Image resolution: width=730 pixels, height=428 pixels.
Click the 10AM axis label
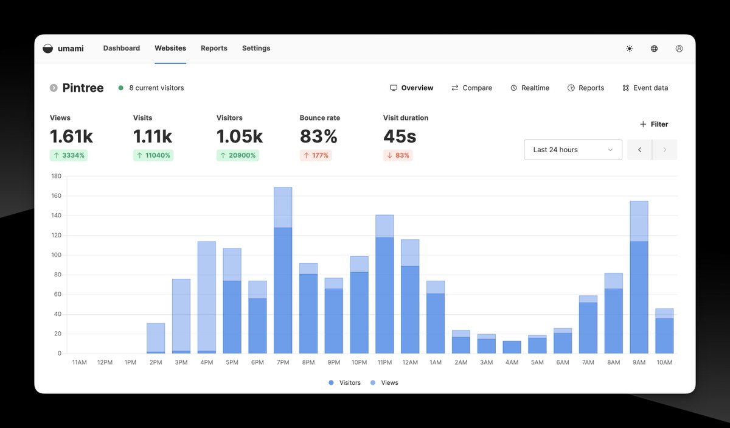pos(664,363)
